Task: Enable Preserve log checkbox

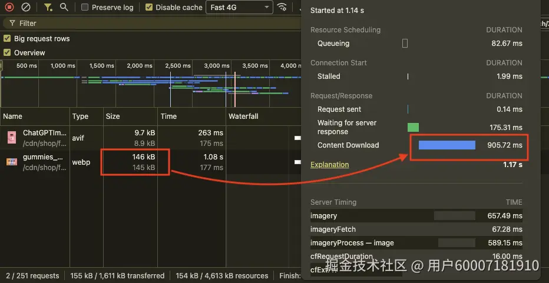Action: 85,7
